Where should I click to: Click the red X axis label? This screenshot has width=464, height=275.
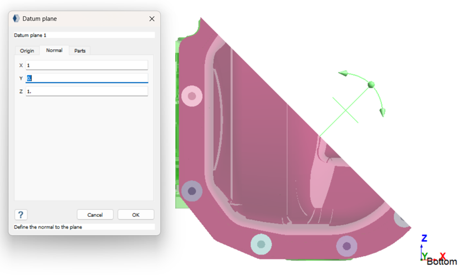[x=442, y=256]
